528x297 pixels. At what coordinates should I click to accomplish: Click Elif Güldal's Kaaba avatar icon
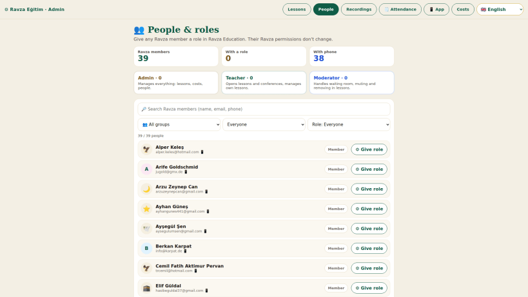coord(146,288)
